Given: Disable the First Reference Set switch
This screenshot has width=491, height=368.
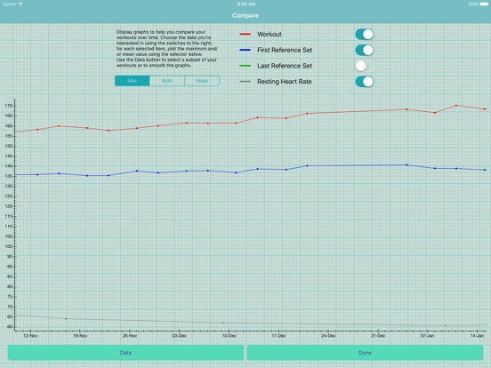Looking at the screenshot, I should pyautogui.click(x=364, y=50).
